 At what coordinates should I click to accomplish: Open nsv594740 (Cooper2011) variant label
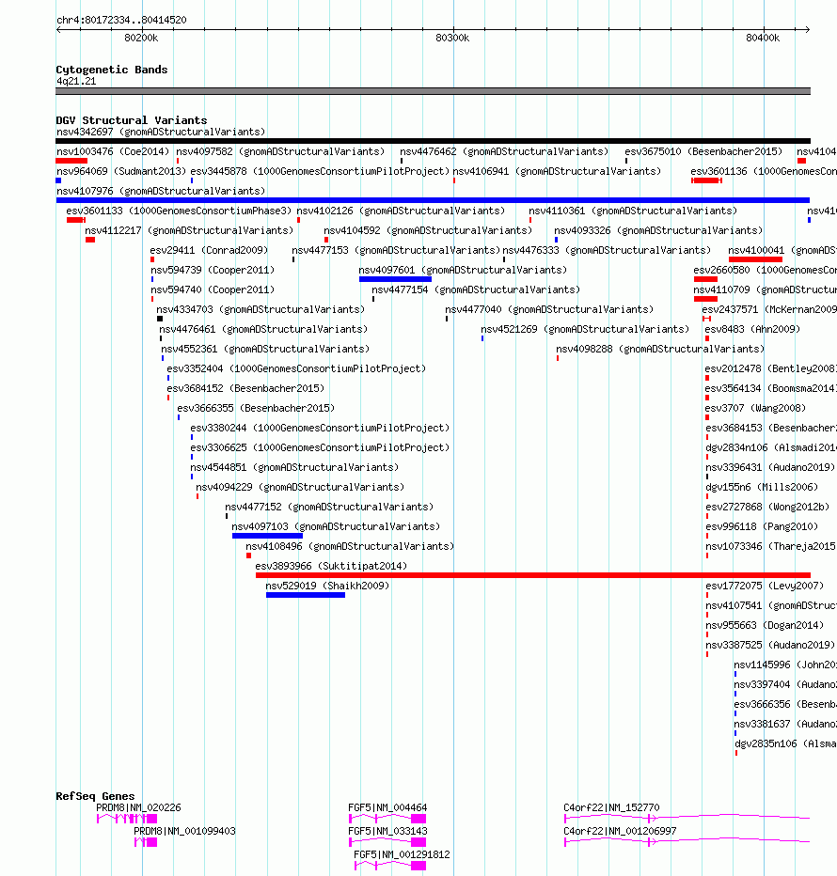tap(213, 289)
